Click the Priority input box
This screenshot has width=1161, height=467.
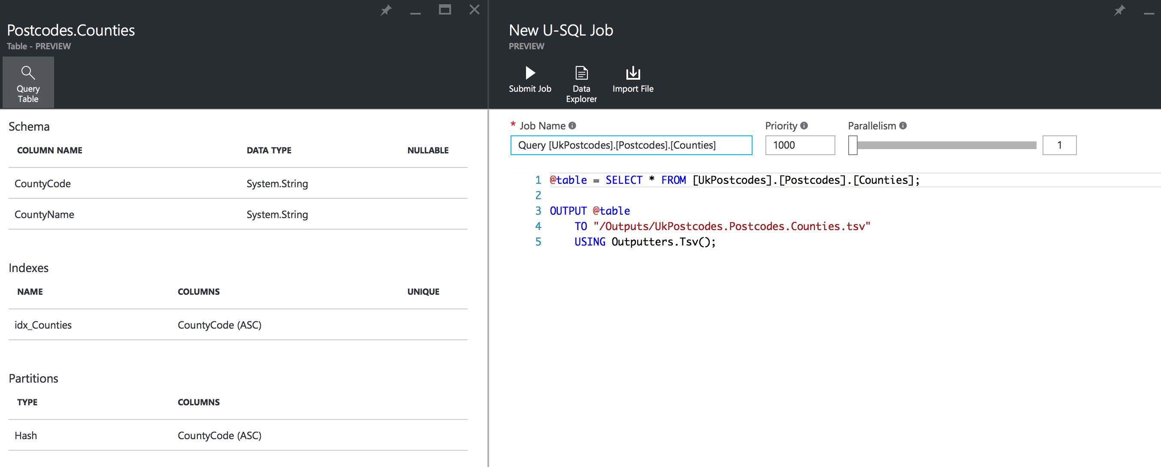pos(800,145)
